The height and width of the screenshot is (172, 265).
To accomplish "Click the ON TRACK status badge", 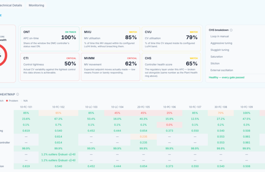I will 71,32.
